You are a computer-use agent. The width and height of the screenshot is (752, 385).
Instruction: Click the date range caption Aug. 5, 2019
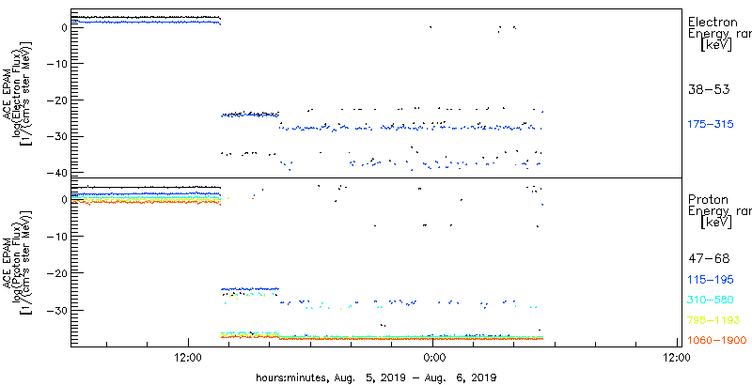(x=375, y=377)
